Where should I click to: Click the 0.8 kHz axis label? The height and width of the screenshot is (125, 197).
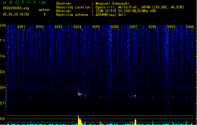point(3,87)
